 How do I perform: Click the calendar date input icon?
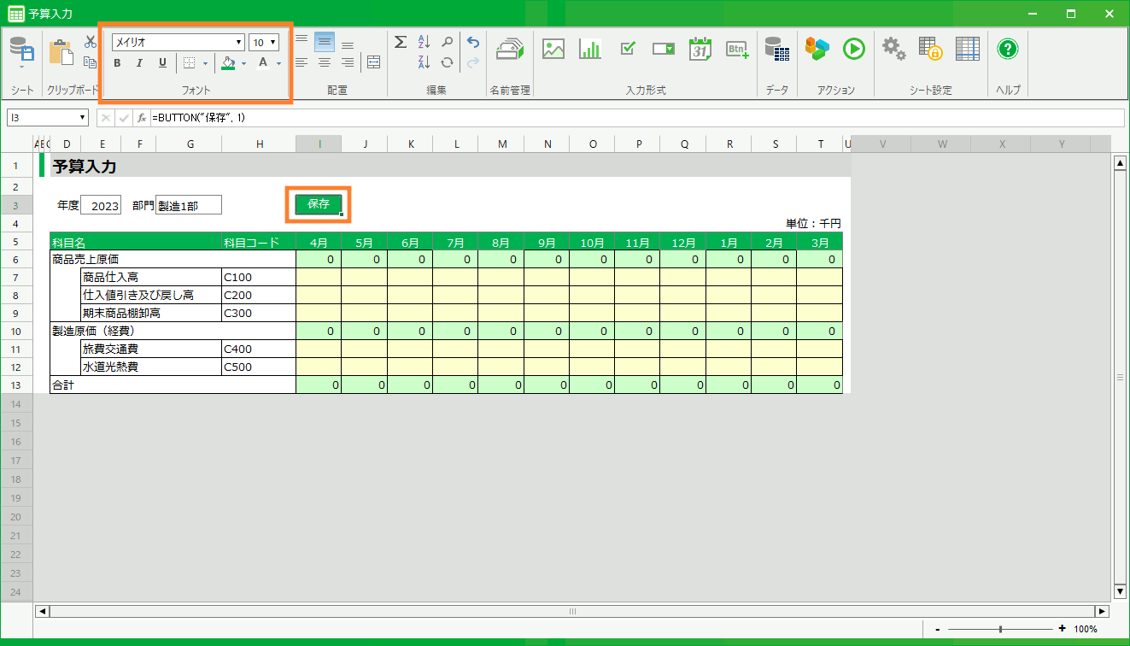[700, 49]
